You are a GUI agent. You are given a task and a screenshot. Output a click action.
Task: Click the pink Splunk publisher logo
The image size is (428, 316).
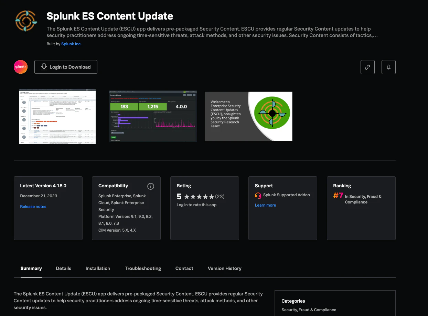pos(21,67)
